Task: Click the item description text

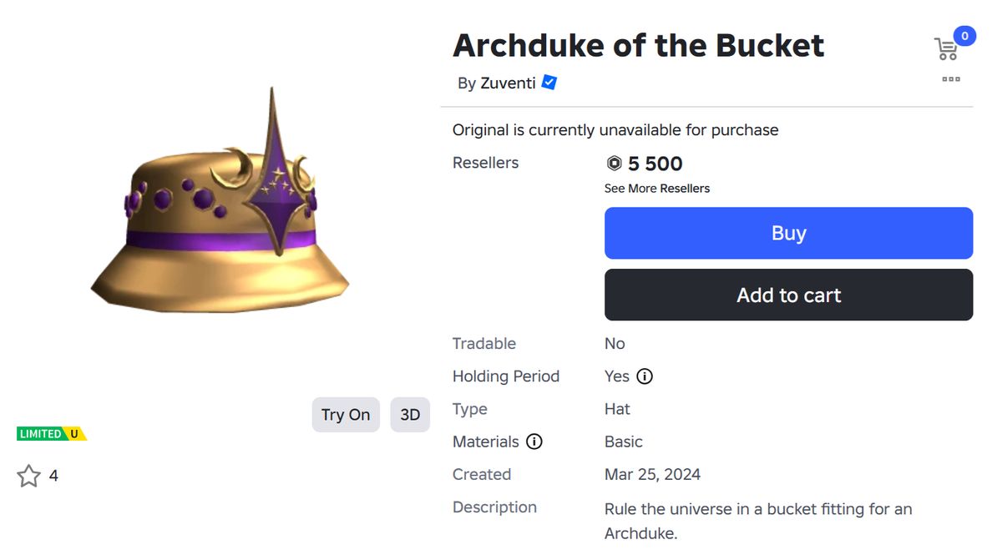Action: [x=757, y=520]
